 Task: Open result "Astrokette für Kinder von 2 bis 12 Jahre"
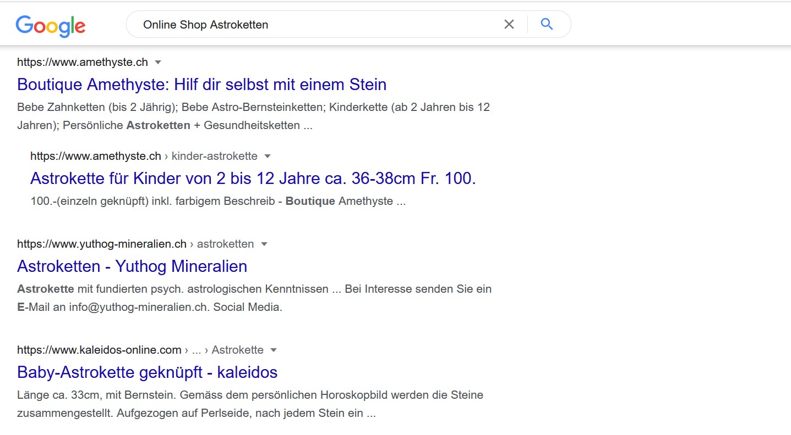[253, 179]
